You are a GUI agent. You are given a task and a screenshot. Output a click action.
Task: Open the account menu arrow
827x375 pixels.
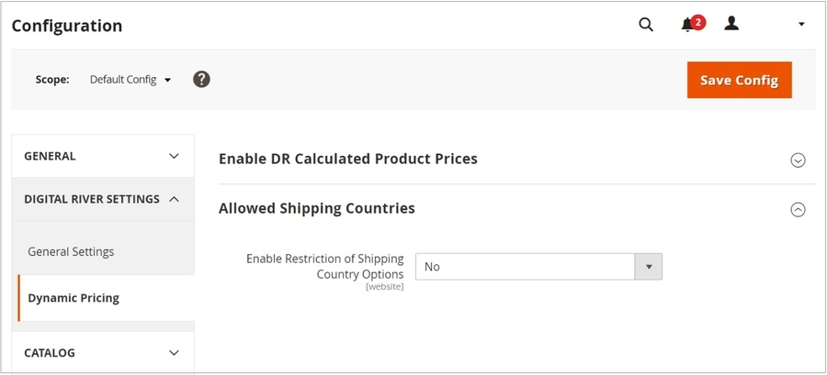click(x=801, y=25)
